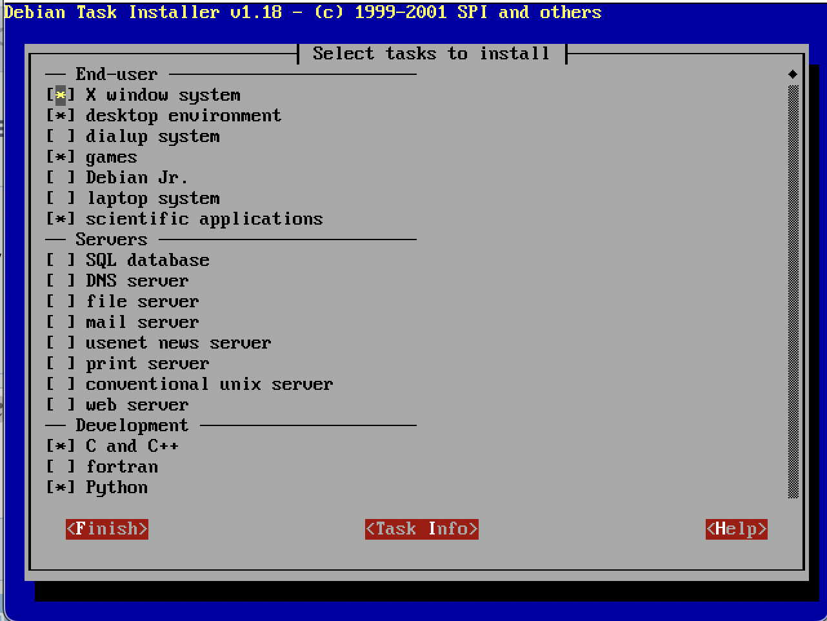Screen dimensions: 827x621
Task: Enable the fortran checkbox
Action: tap(61, 467)
